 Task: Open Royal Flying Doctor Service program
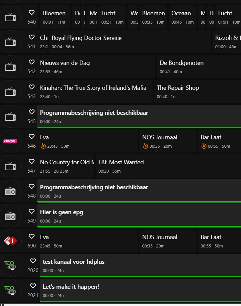(129, 42)
